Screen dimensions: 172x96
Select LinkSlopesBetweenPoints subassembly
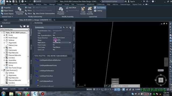pyautogui.click(x=46, y=65)
